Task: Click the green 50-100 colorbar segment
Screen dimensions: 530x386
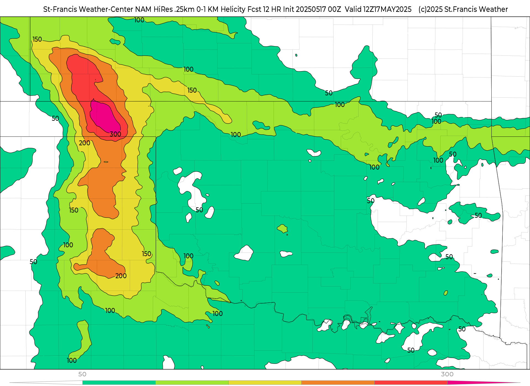Action: (x=119, y=383)
